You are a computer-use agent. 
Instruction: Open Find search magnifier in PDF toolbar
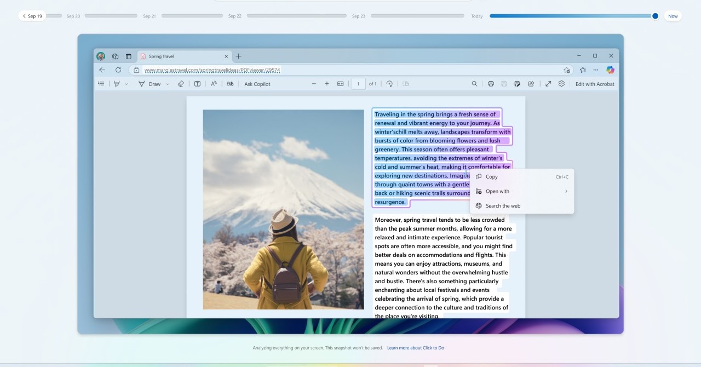click(x=474, y=84)
